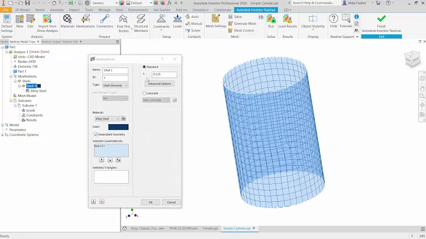Click the Selected Triangles list box
This screenshot has height=239, width=426.
[111, 177]
